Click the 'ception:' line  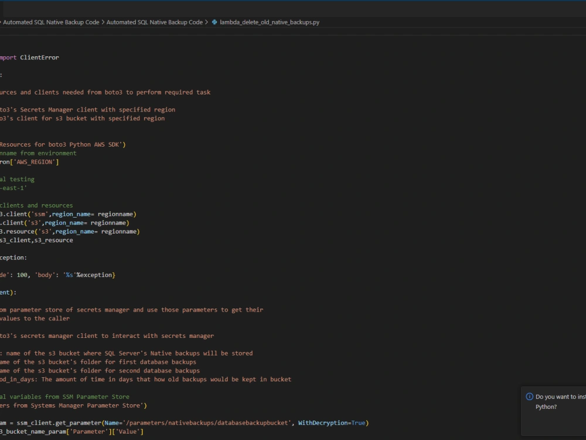(x=13, y=258)
